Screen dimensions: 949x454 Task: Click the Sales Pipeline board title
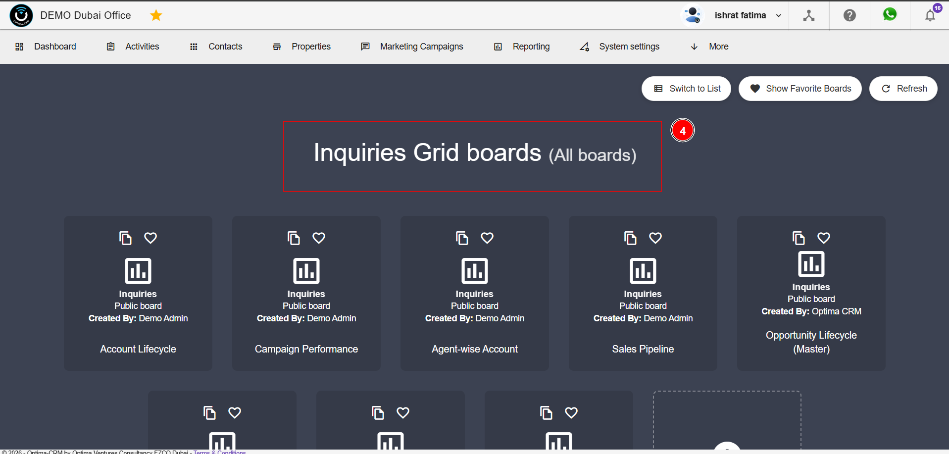click(x=643, y=349)
